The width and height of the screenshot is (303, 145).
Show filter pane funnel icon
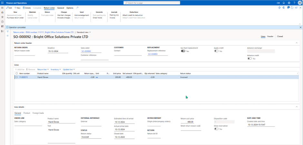tap(8, 31)
